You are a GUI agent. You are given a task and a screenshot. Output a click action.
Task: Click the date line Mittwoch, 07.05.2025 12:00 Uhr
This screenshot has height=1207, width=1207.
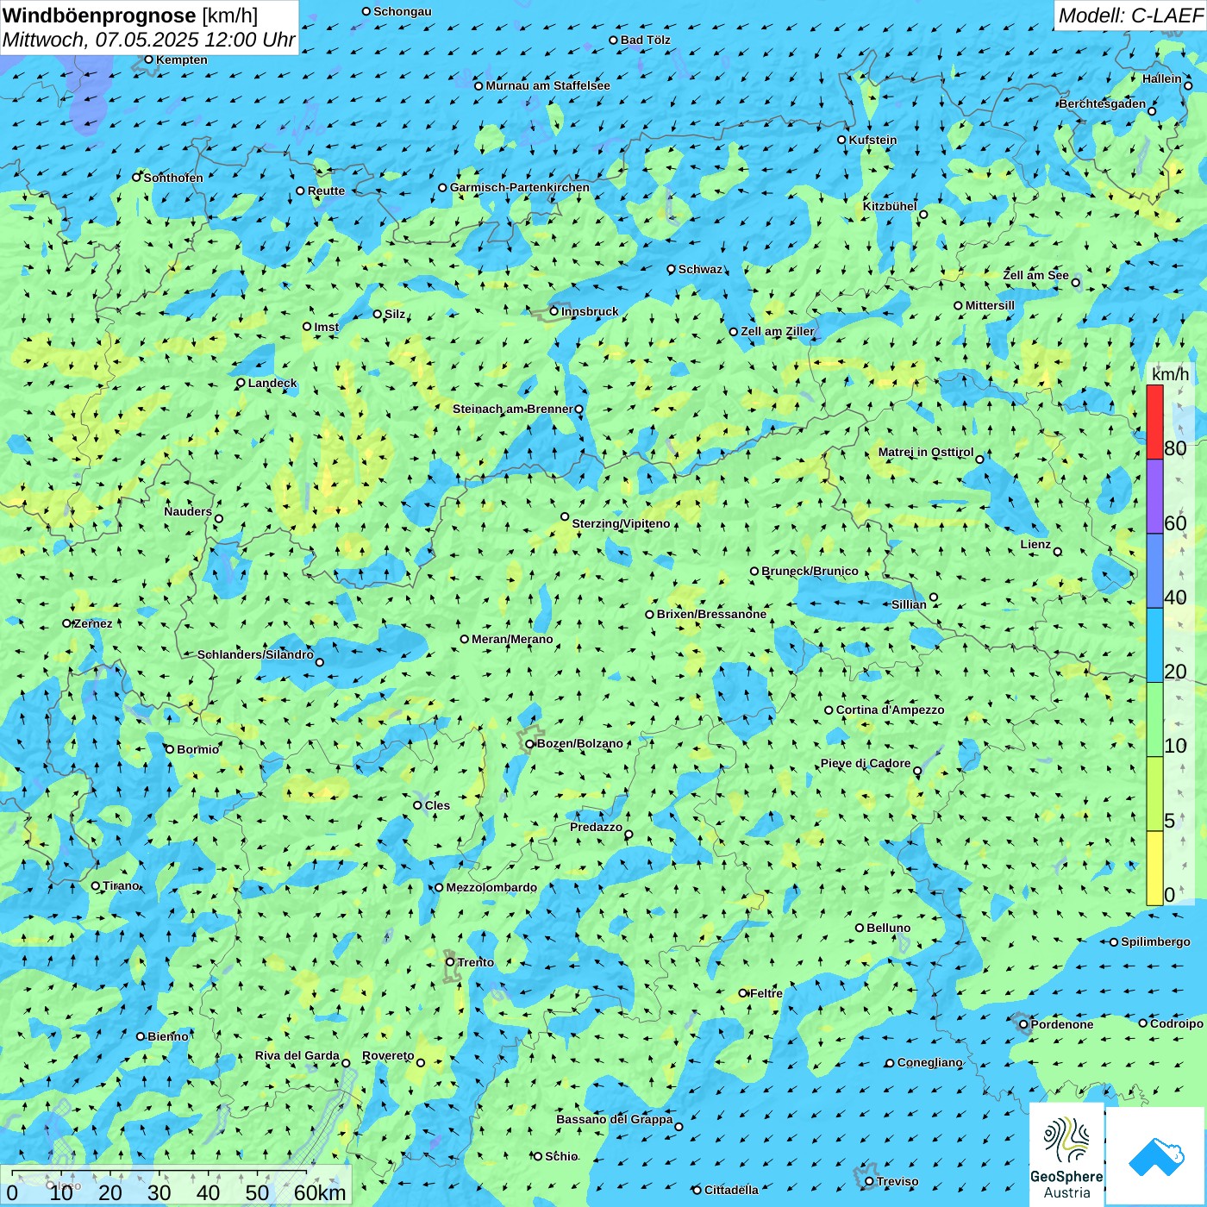pos(149,40)
